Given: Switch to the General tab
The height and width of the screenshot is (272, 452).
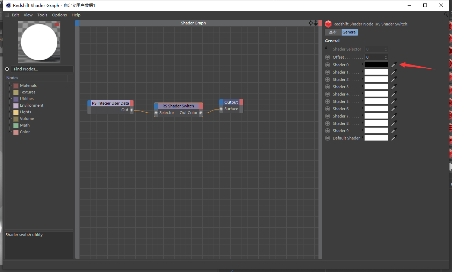Looking at the screenshot, I should tap(350, 32).
